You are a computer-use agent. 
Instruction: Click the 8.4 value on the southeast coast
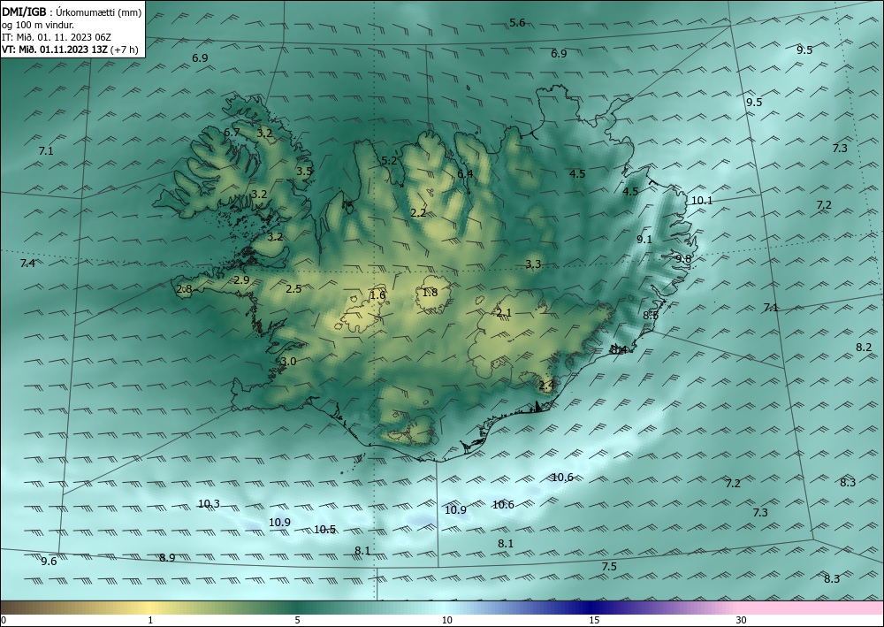pos(619,350)
